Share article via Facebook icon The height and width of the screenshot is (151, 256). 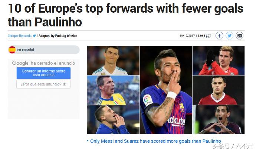(219, 36)
